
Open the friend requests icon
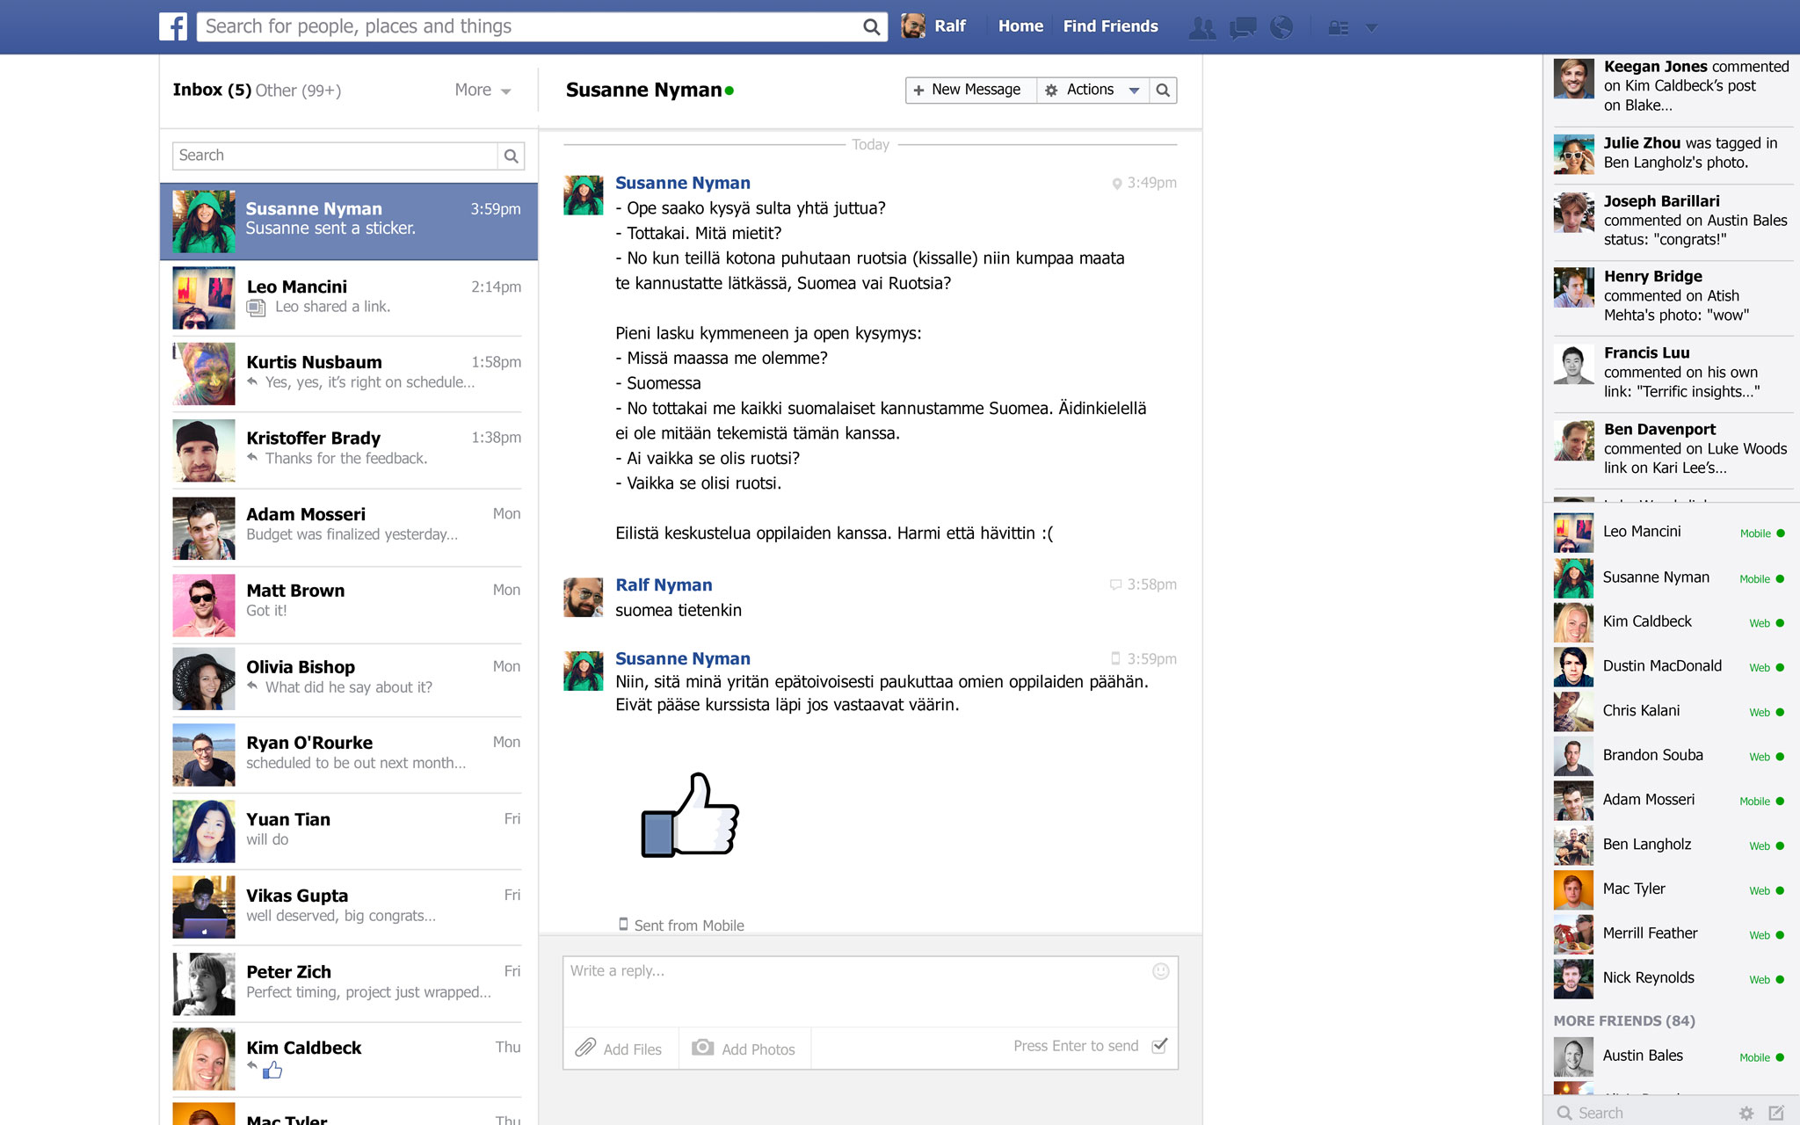pos(1201,27)
